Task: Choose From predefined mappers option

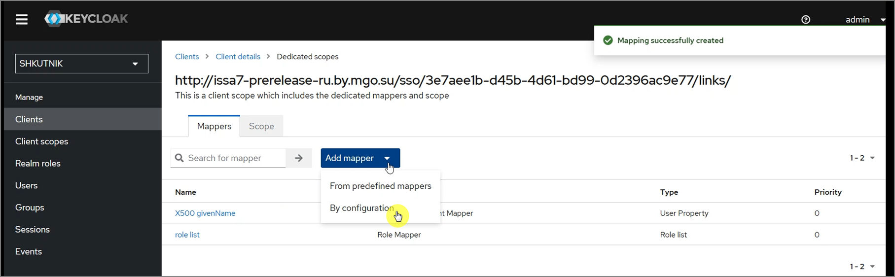Action: pyautogui.click(x=381, y=186)
